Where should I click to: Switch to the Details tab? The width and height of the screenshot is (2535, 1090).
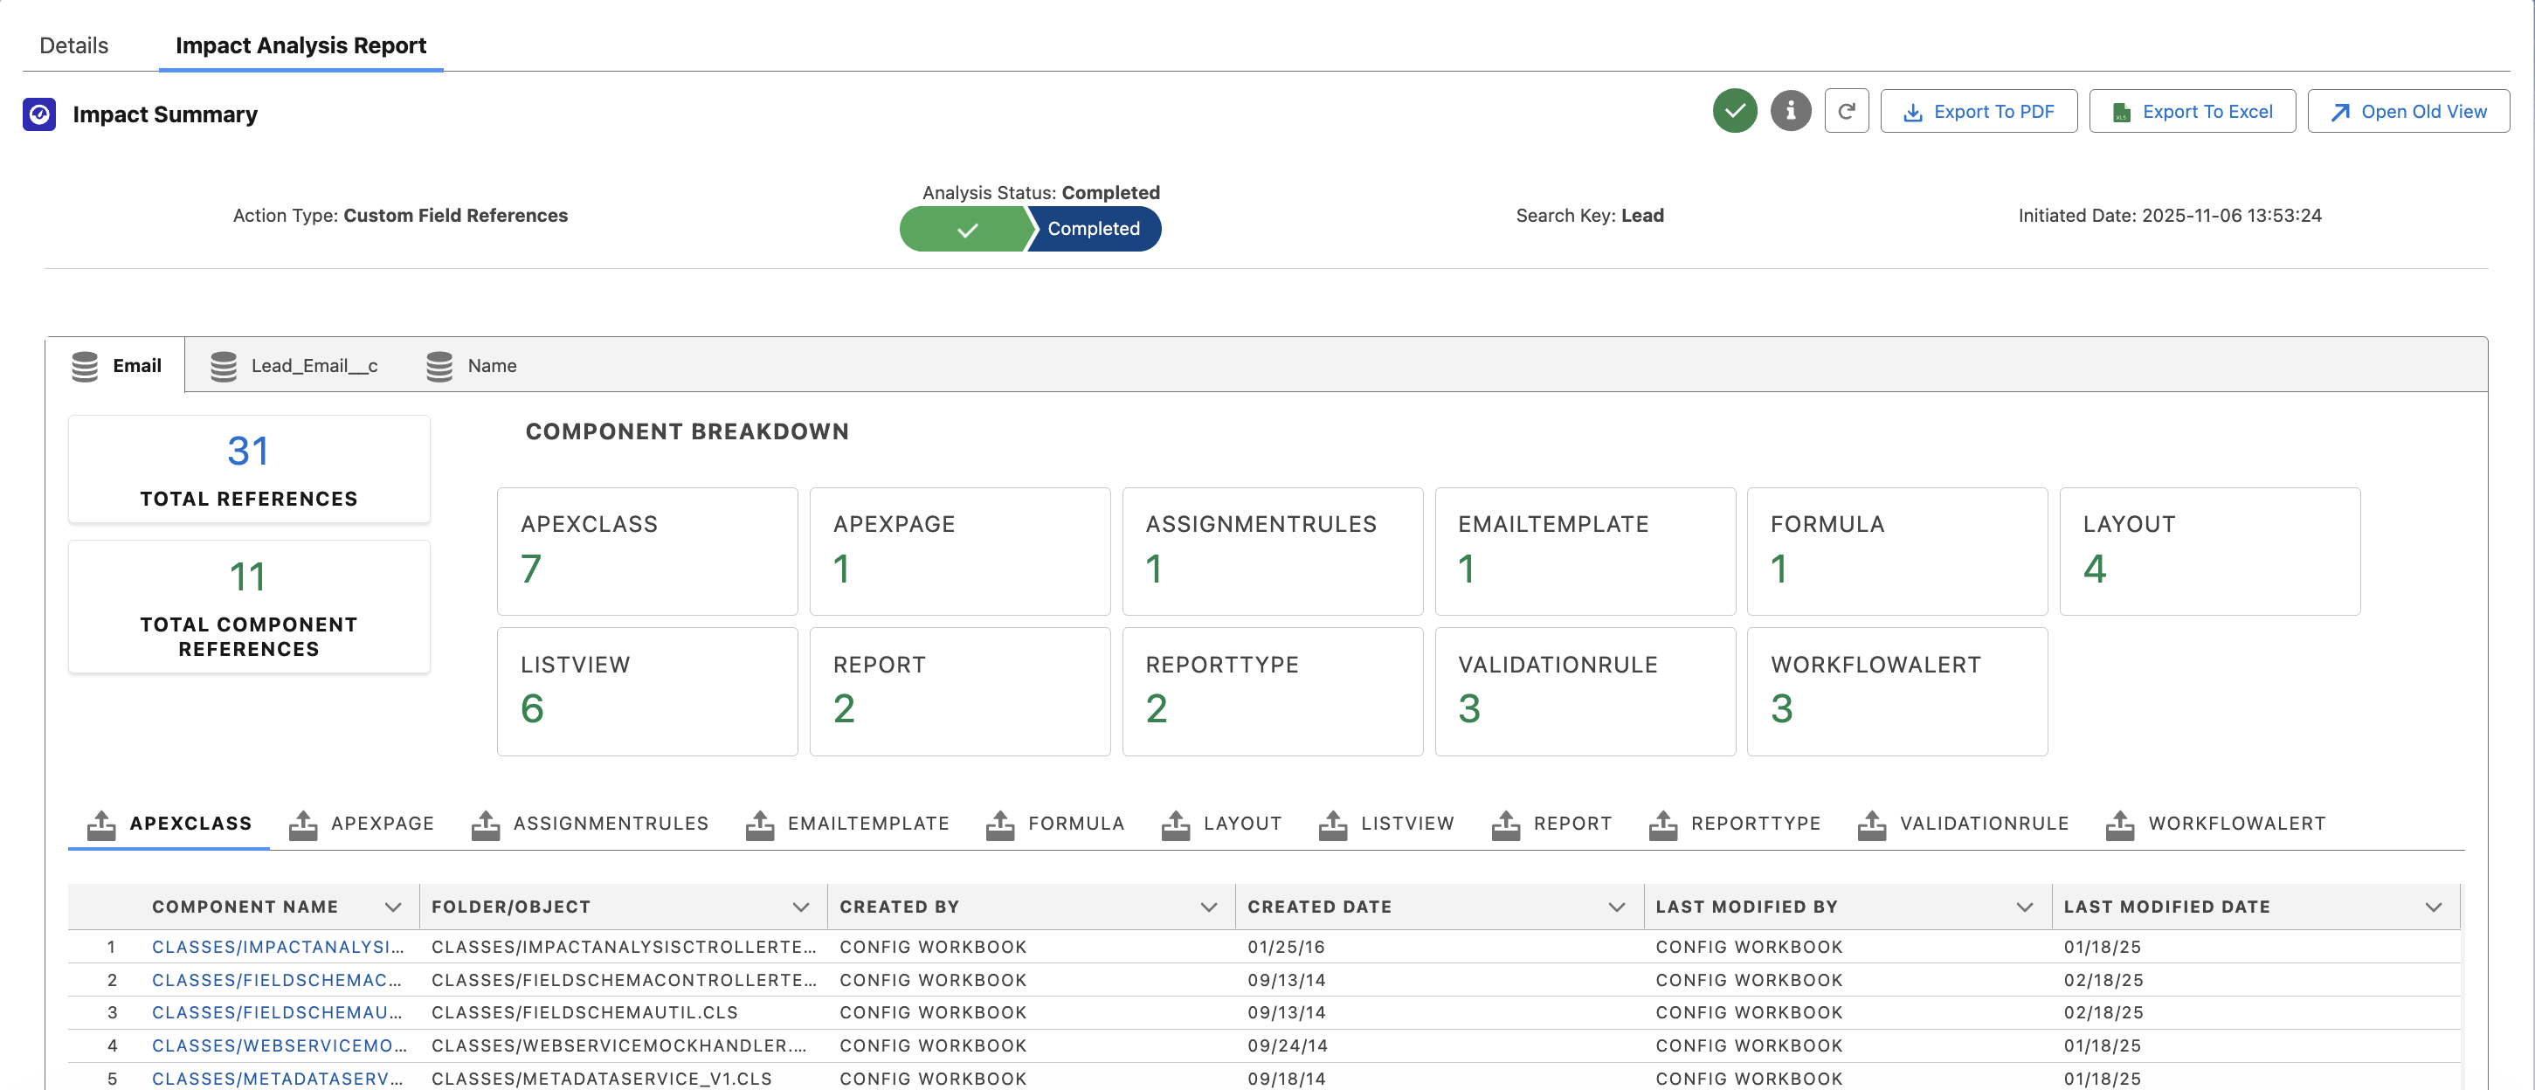click(x=73, y=45)
